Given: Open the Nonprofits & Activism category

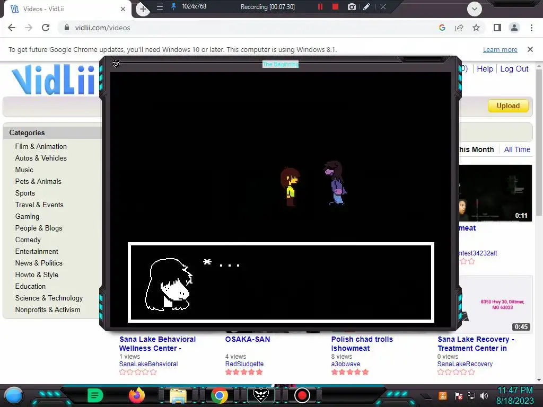Looking at the screenshot, I should [x=47, y=309].
